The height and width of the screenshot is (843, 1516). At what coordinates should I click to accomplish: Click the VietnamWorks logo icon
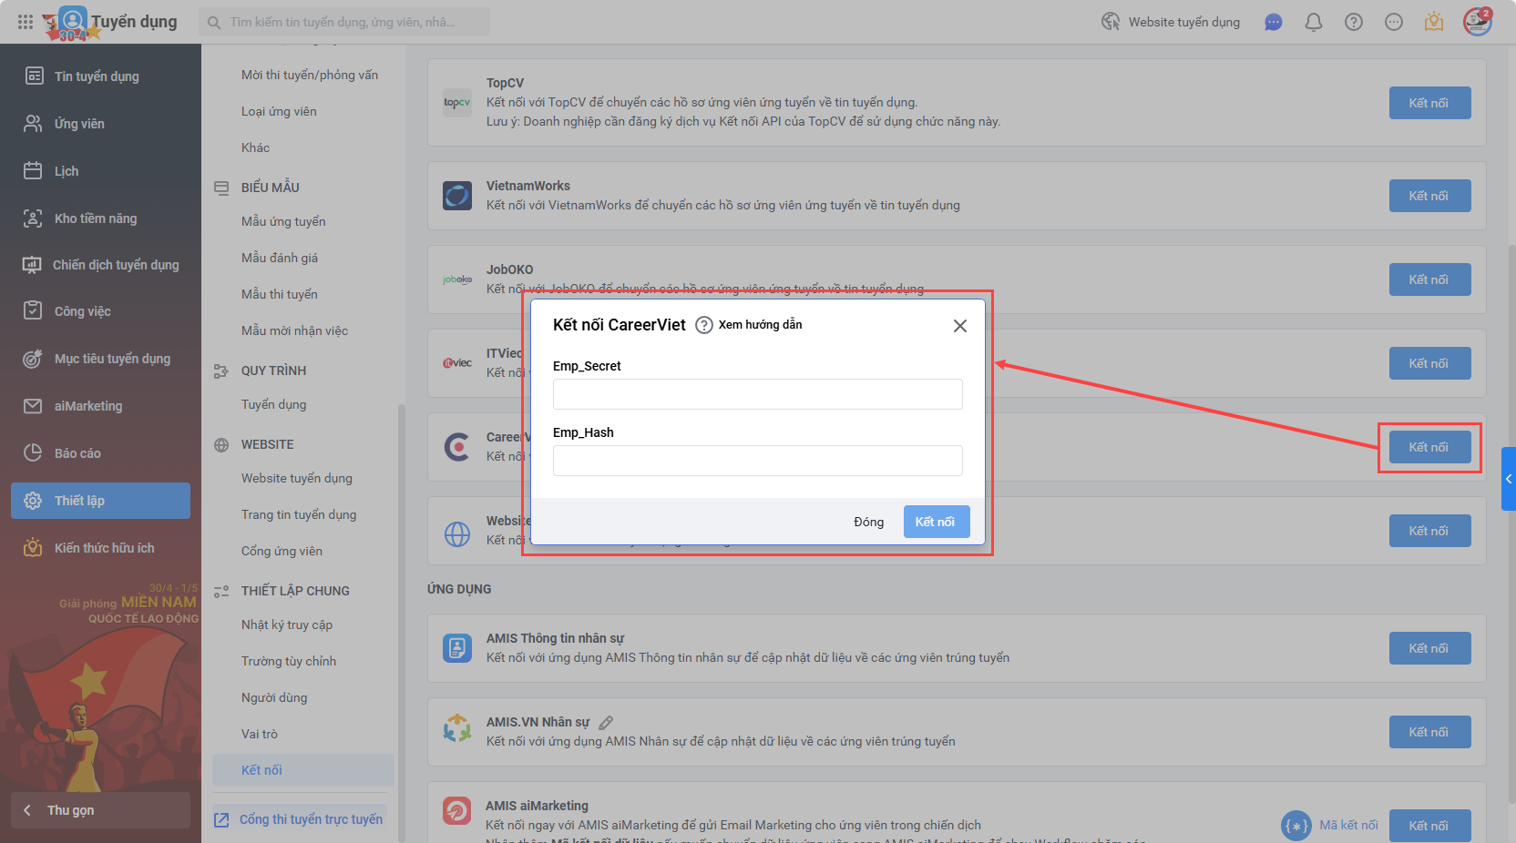(457, 196)
